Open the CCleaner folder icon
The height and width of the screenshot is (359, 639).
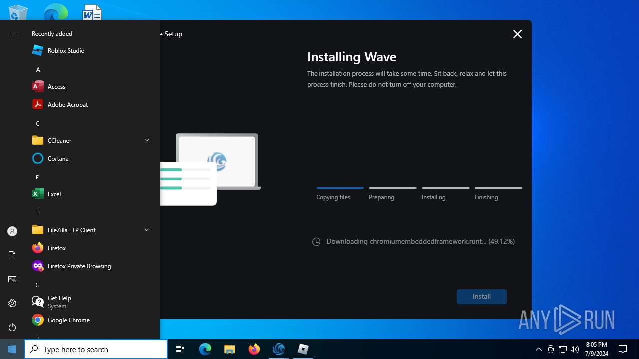pyautogui.click(x=38, y=140)
